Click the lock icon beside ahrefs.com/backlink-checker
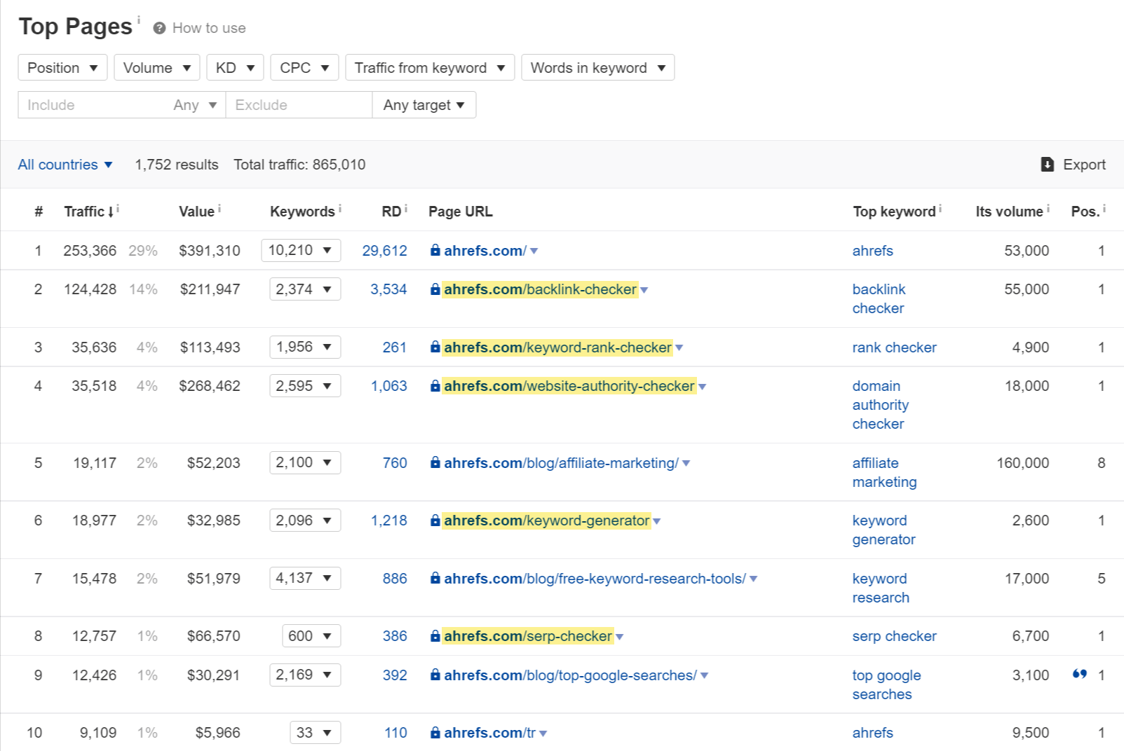 click(x=435, y=289)
